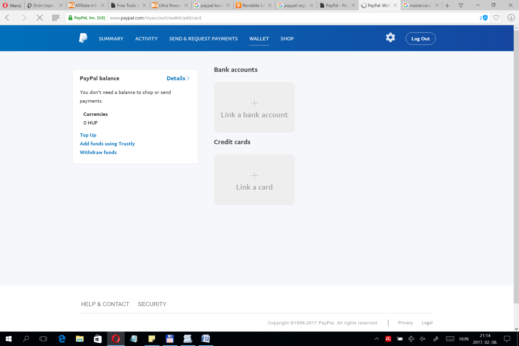The image size is (519, 346).
Task: Click the green padlock security icon
Action: (x=70, y=18)
